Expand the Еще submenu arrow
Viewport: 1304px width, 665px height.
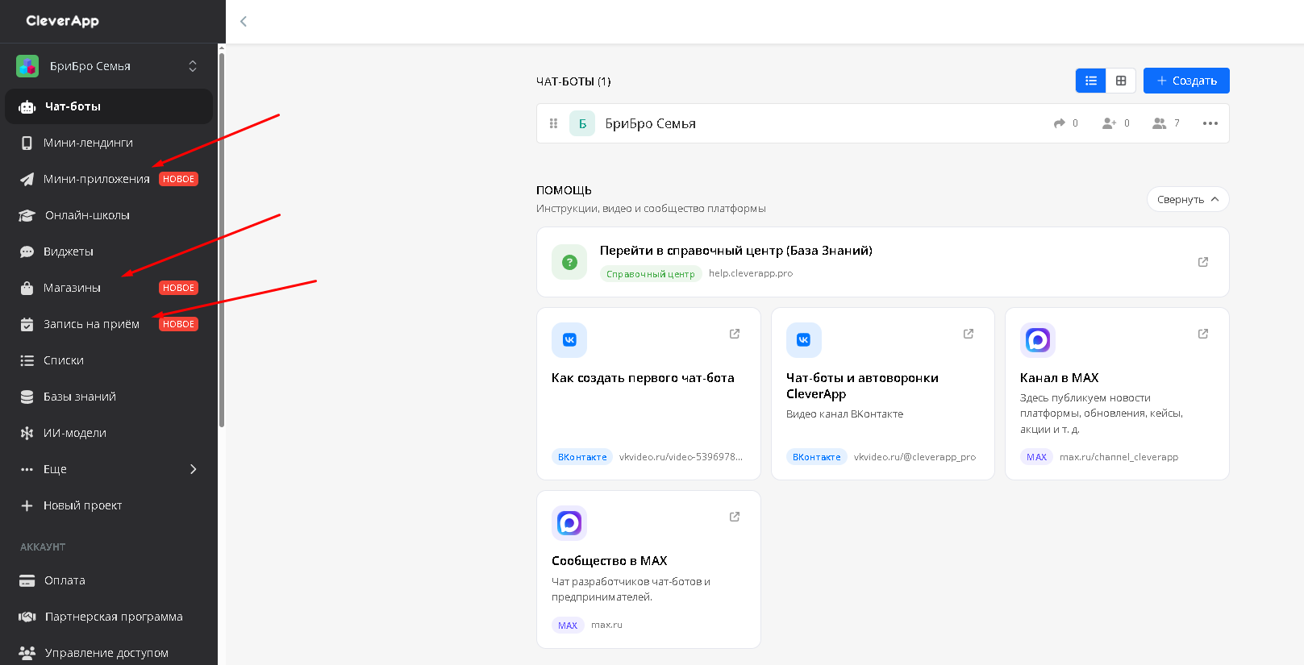click(x=193, y=469)
